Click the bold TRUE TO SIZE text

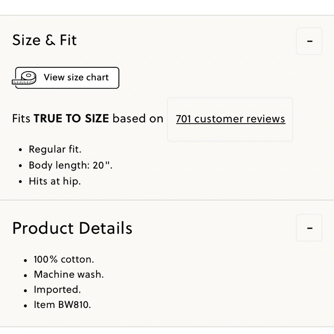pos(71,119)
